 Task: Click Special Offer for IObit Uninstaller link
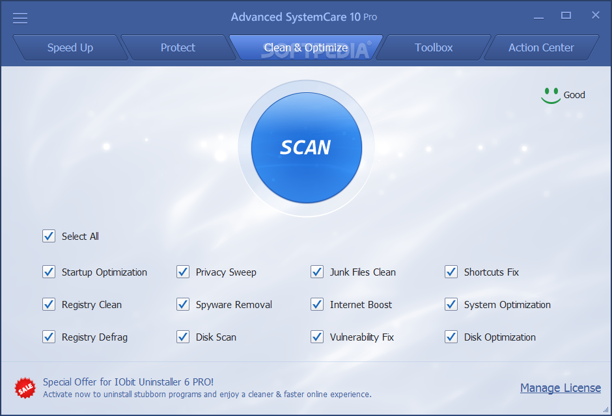(x=128, y=382)
